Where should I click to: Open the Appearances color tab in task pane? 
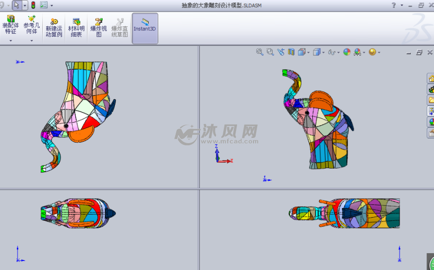[x=431, y=122]
